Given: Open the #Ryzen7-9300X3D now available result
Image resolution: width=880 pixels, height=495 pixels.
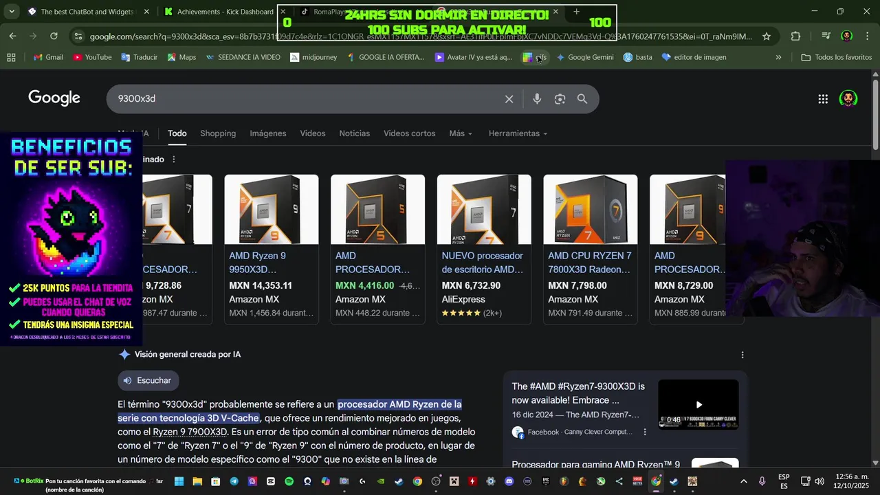Looking at the screenshot, I should click(x=578, y=393).
